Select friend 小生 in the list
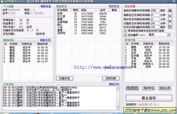Viewport: 177px width, 114px height. 88,28
